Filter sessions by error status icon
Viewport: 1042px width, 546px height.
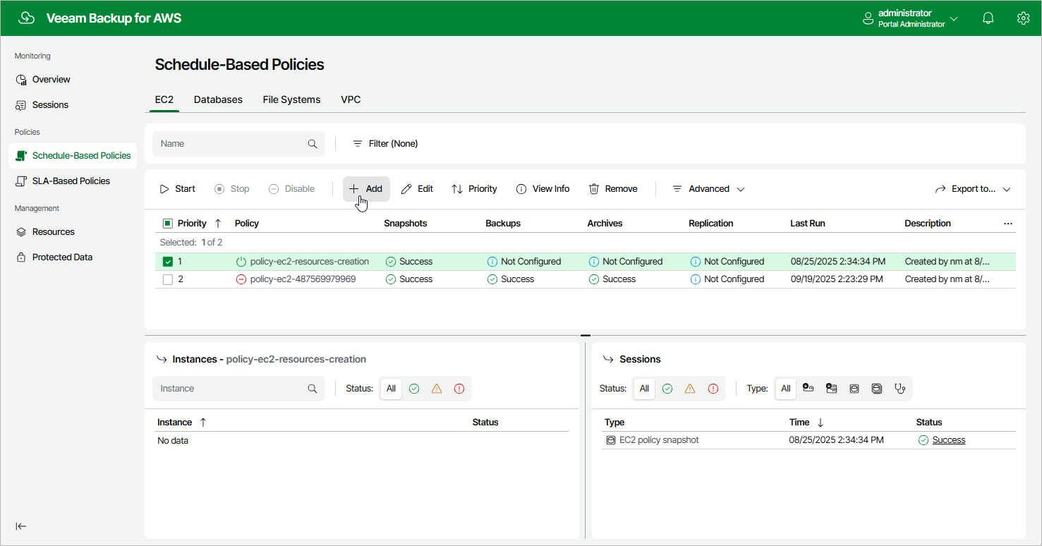click(713, 389)
